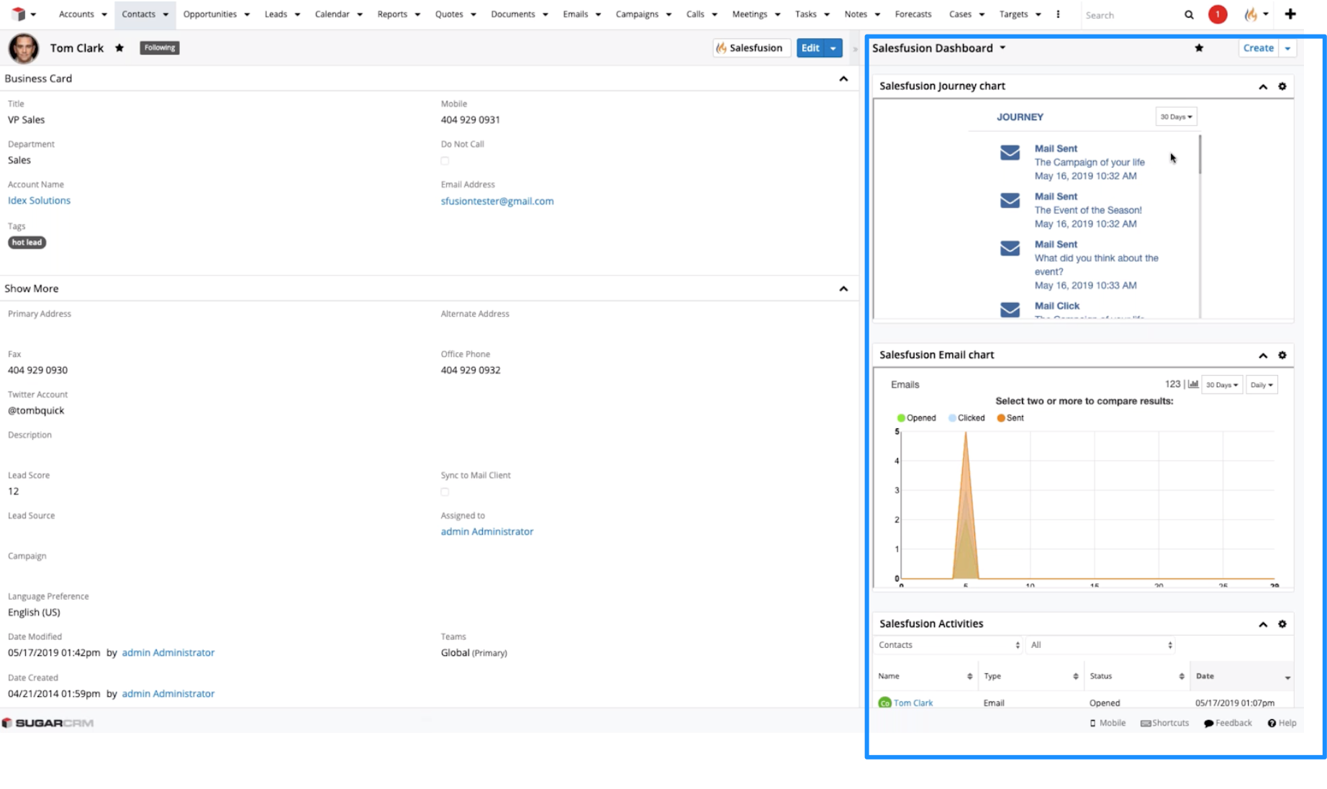Click the search magnifier icon

click(1189, 14)
